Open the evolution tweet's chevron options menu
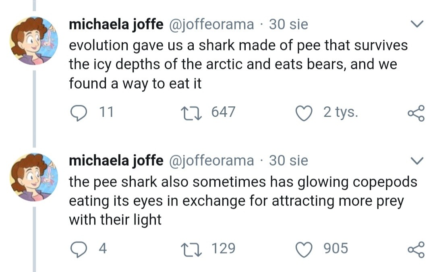 (x=416, y=25)
